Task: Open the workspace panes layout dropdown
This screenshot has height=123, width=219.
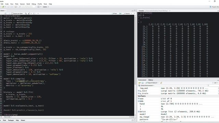Action: [x=39, y=7]
